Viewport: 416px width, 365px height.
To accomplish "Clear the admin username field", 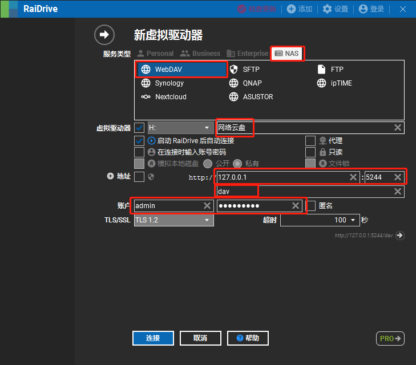I will 207,206.
